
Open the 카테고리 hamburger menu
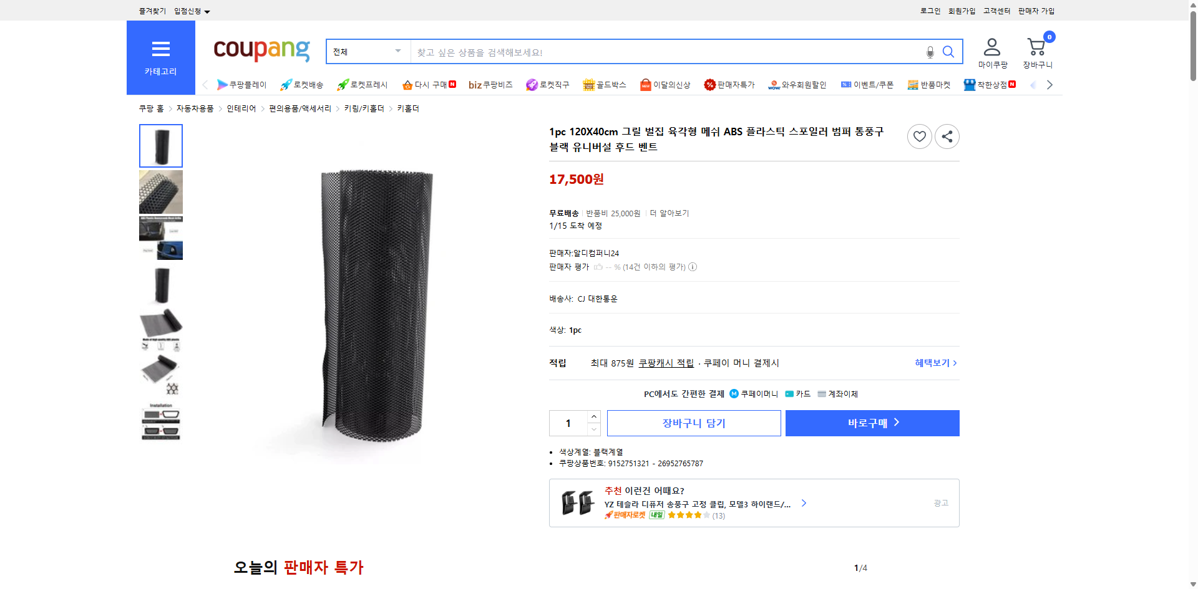[160, 49]
